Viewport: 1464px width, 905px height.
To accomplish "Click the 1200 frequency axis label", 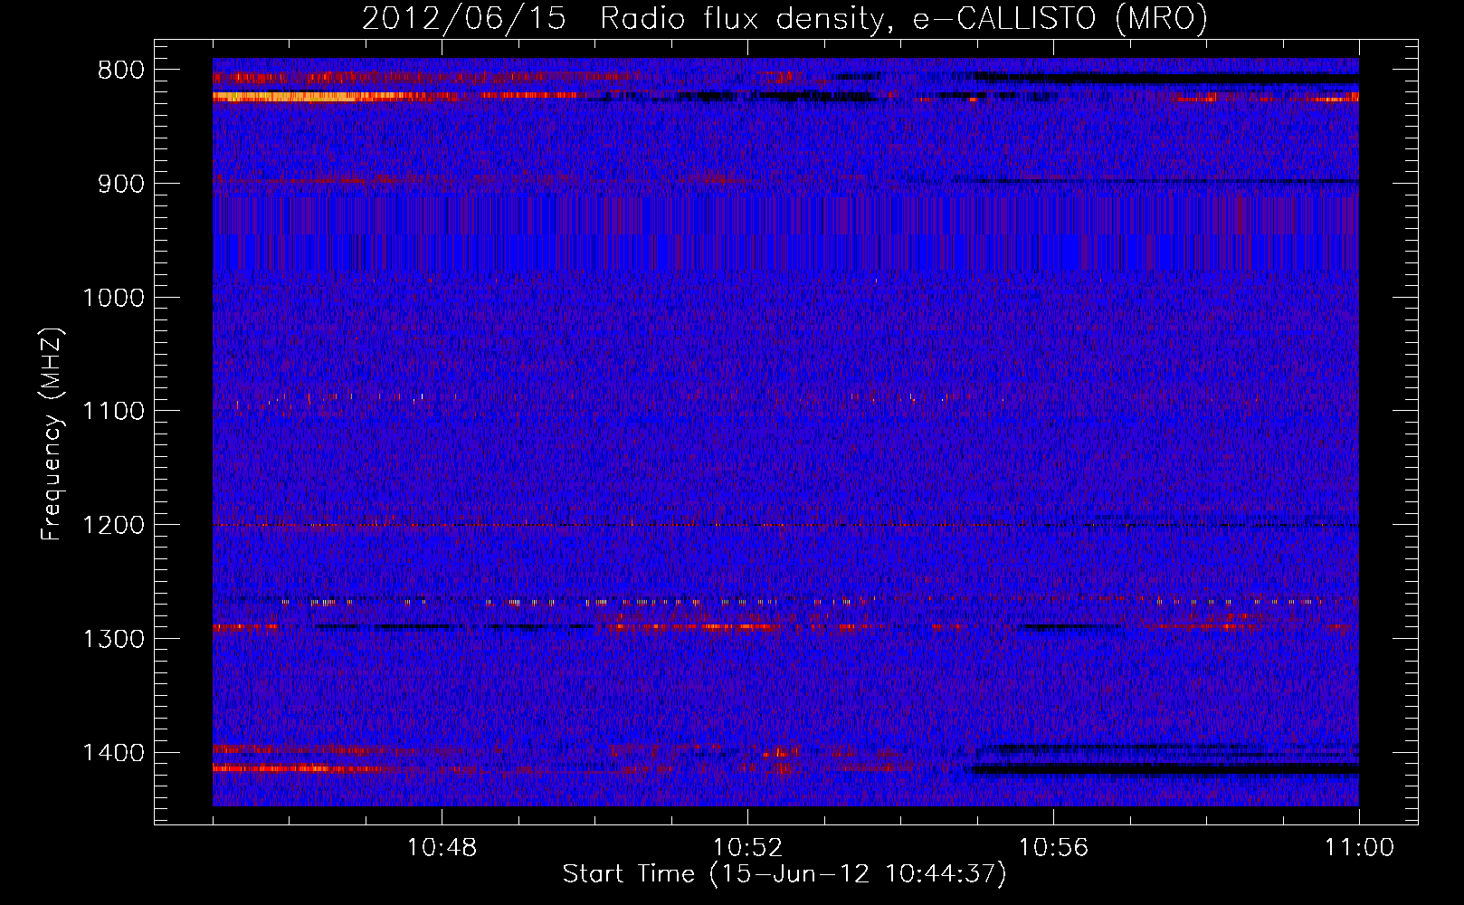I will click(113, 525).
